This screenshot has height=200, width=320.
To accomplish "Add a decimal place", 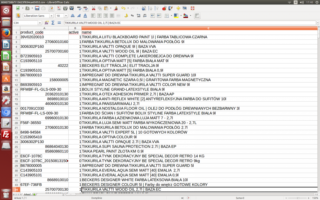I will 139,16.
